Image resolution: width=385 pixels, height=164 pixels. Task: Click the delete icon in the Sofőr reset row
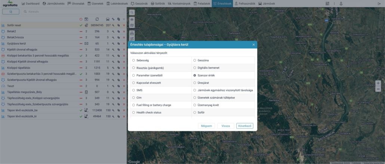tap(124, 25)
